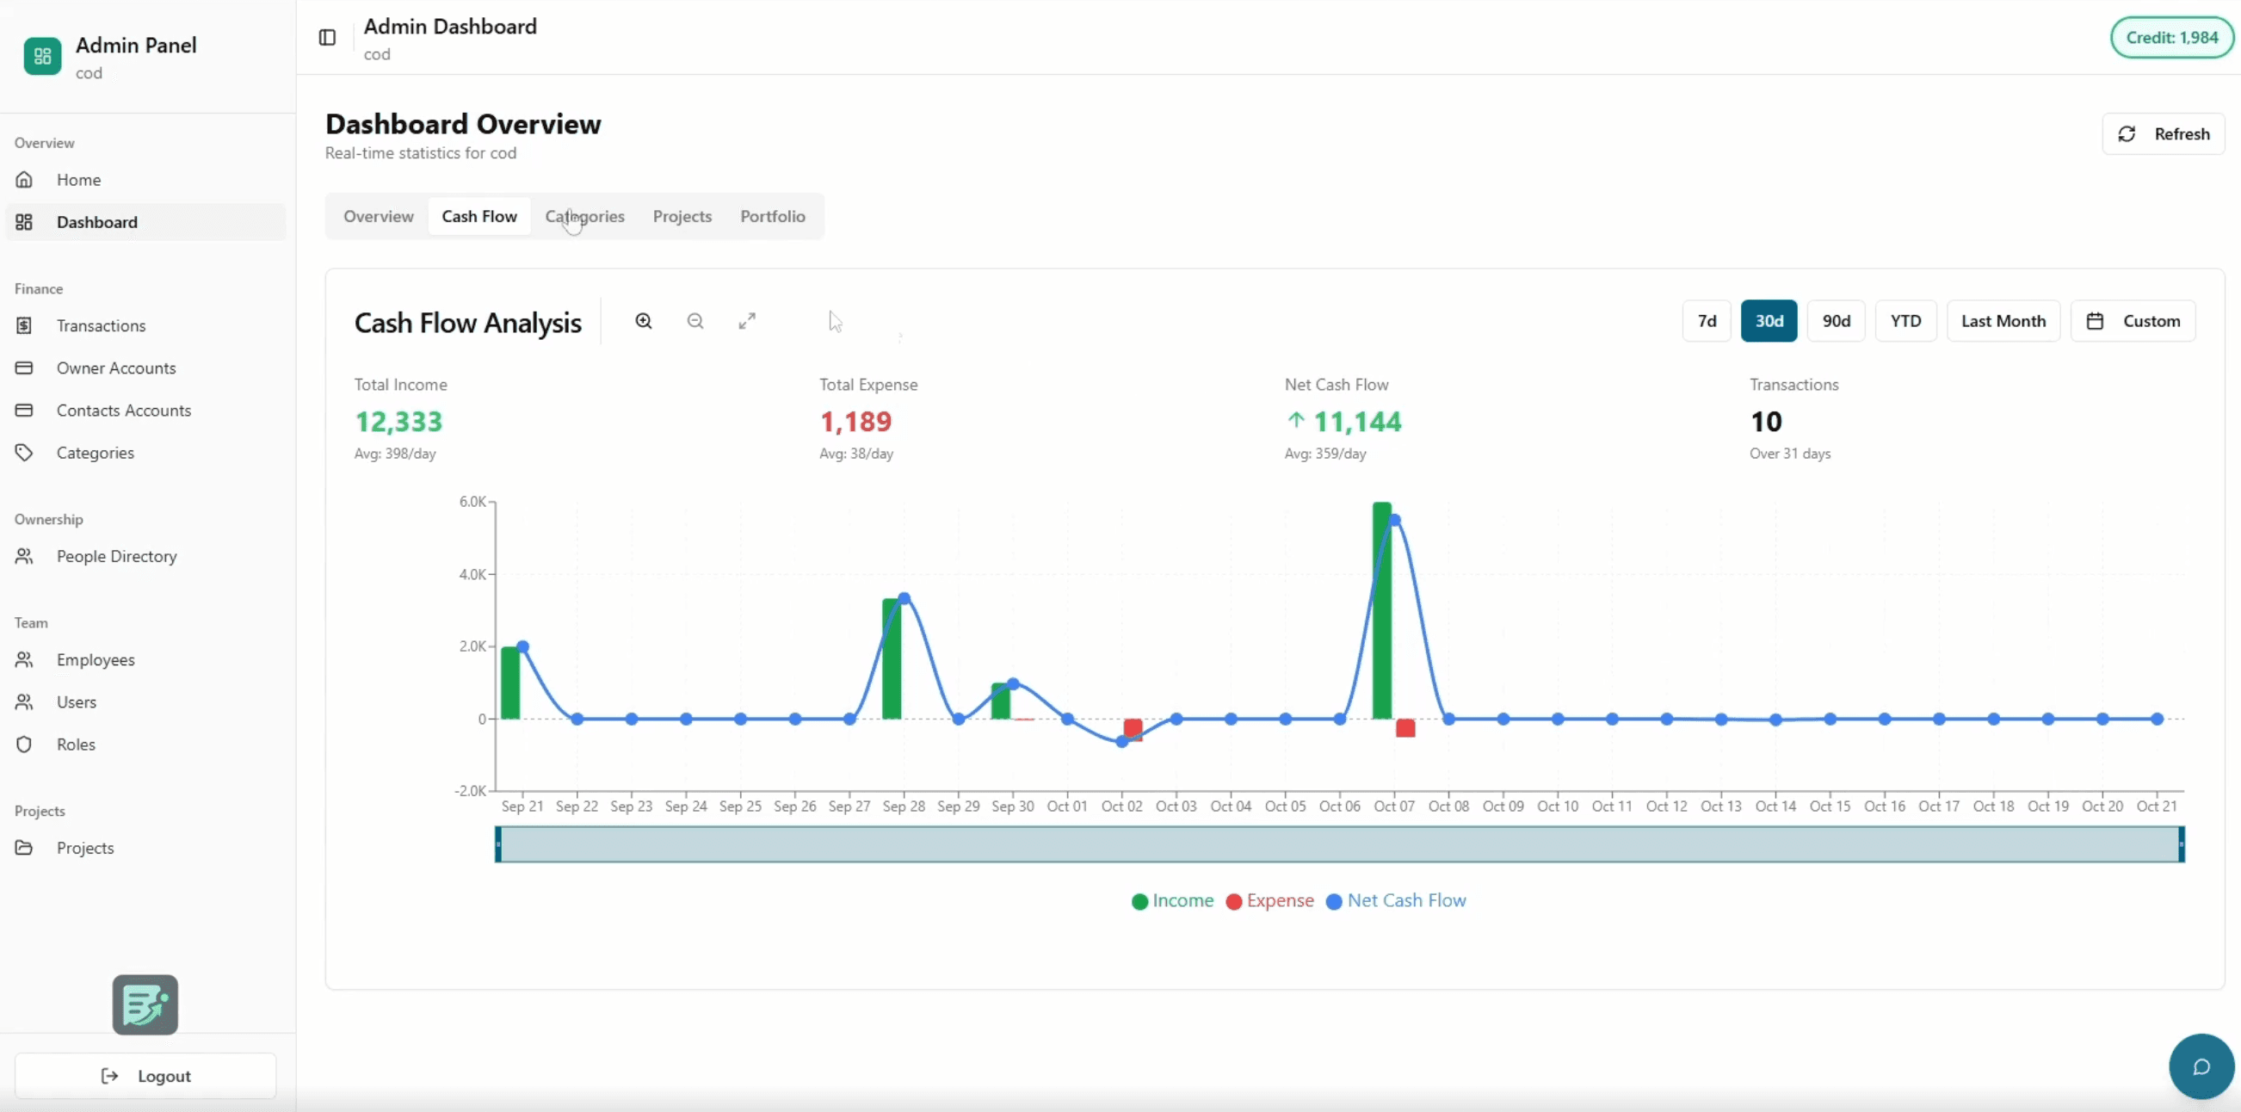This screenshot has height=1112, width=2241.
Task: Open the Custom date range picker
Action: pos(2133,321)
